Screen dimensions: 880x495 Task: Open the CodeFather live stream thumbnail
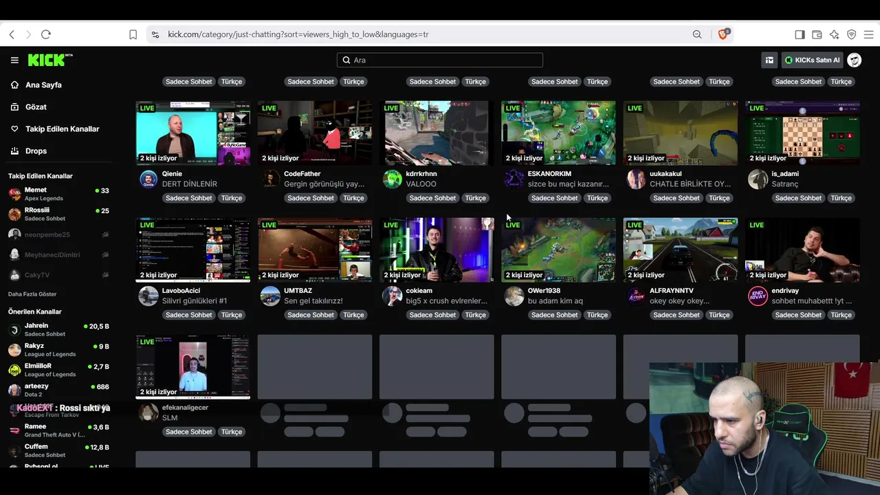pos(315,133)
